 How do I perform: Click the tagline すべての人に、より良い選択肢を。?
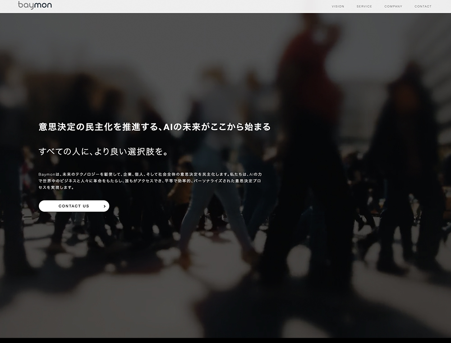click(104, 151)
